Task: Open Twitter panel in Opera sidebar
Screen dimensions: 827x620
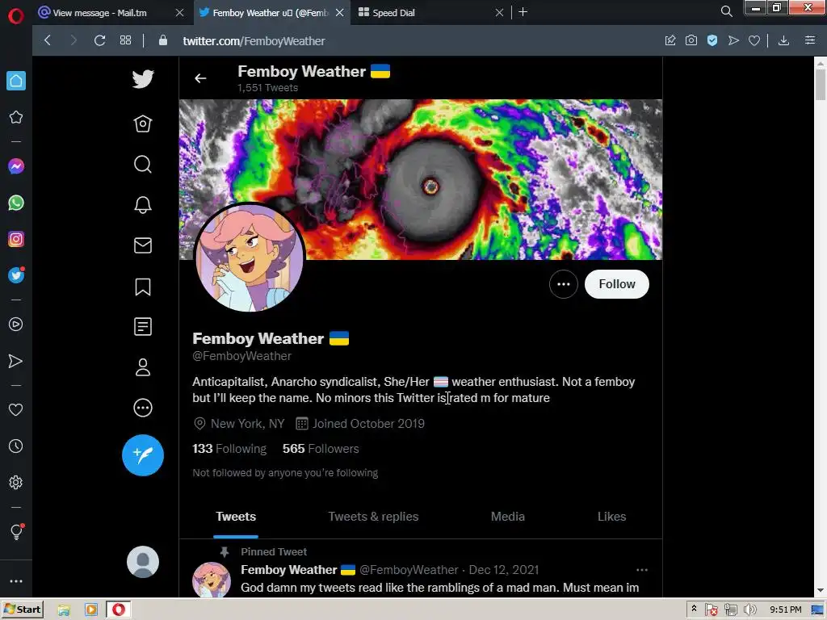Action: 16,275
